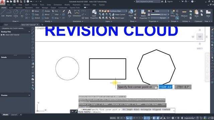The width and height of the screenshot is (214, 120).
Task: Open the Dimension menu
Action: [x=58, y=5]
